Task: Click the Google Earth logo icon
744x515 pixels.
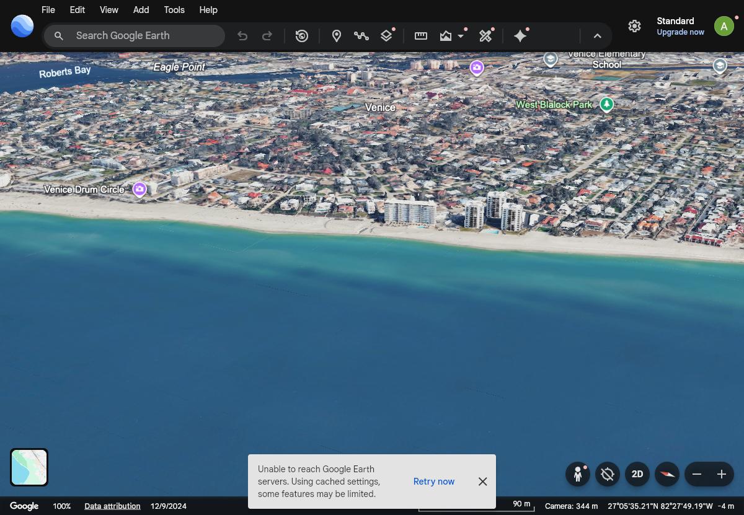Action: click(x=22, y=26)
